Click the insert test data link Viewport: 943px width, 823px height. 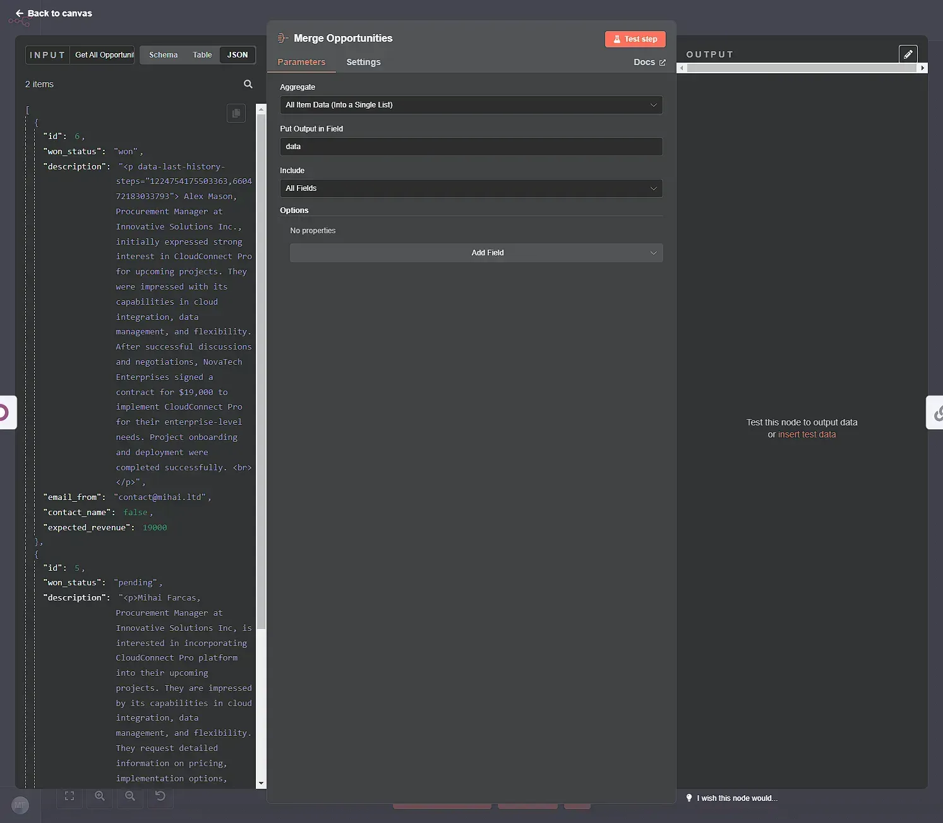click(806, 434)
